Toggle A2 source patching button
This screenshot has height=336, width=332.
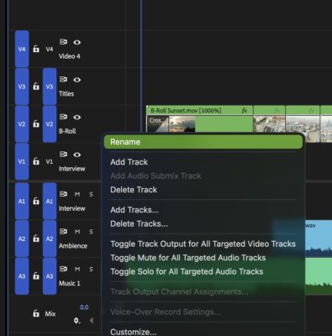(22, 239)
